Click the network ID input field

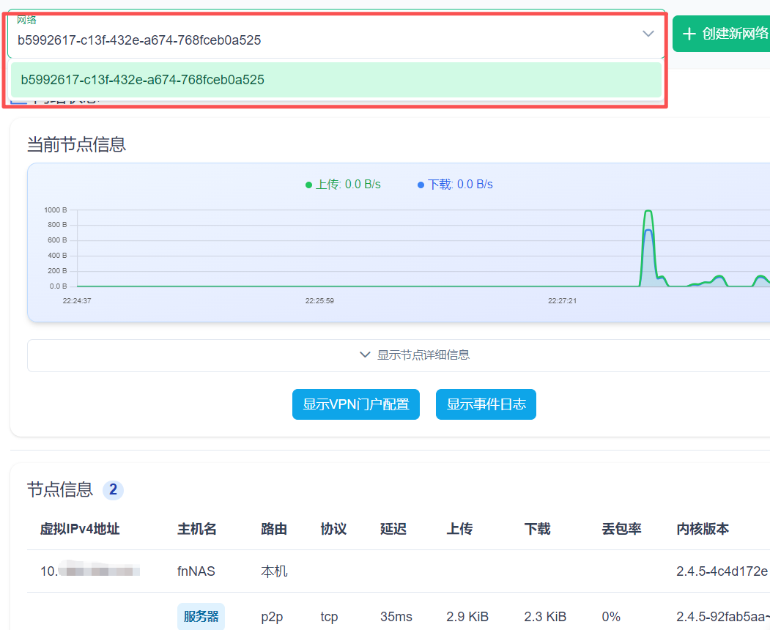point(293,40)
